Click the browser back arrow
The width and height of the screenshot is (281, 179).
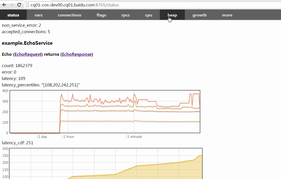[x=4, y=5]
